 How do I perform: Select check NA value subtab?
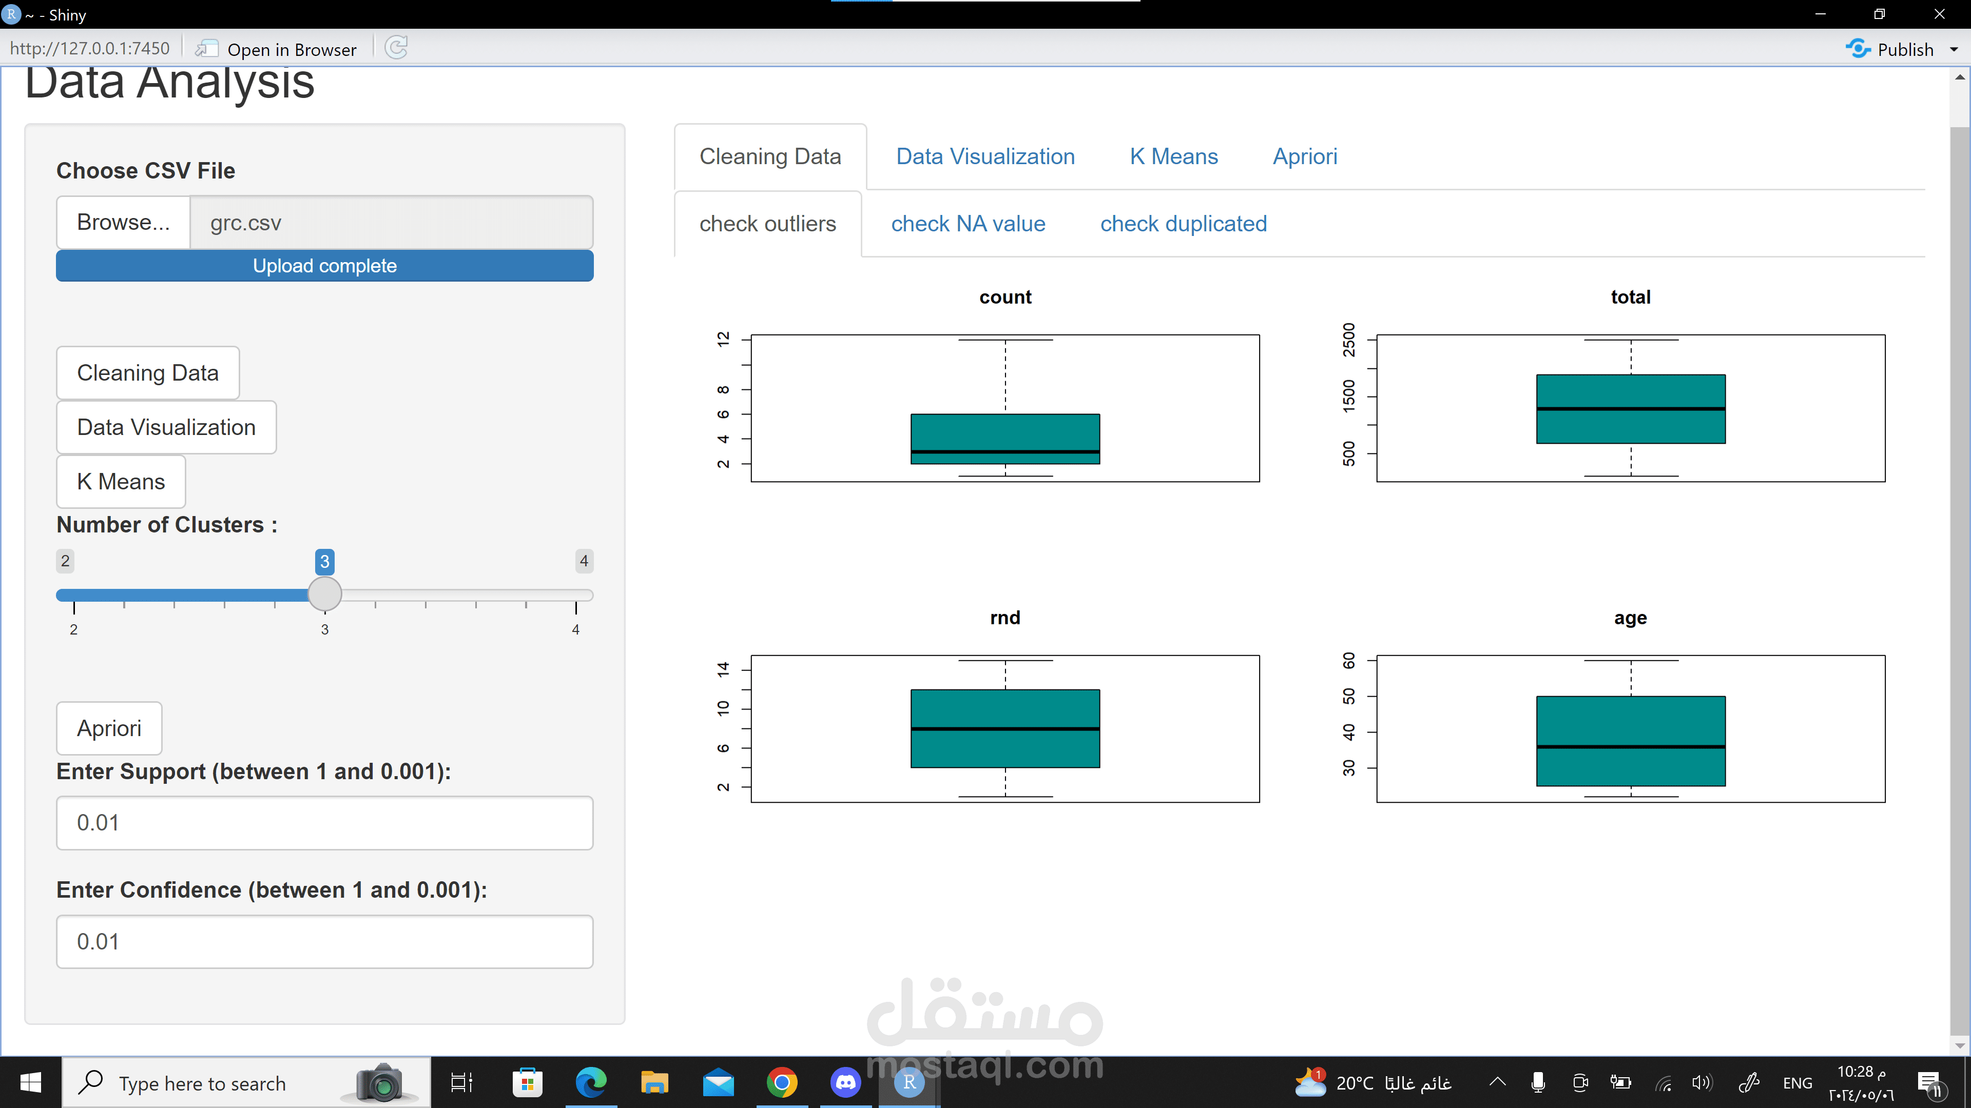[x=967, y=224]
